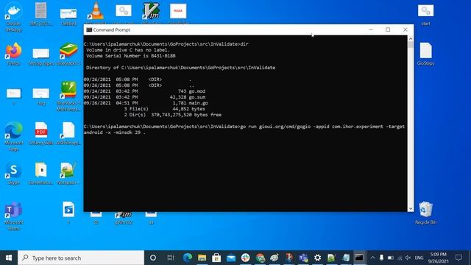This screenshot has width=471, height=265.
Task: Launch the Vim shortcut at desktop top
Action: (x=151, y=12)
